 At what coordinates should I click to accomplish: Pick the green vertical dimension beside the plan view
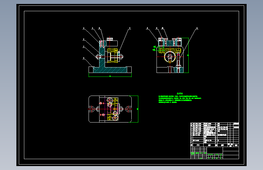[x=137, y=109]
